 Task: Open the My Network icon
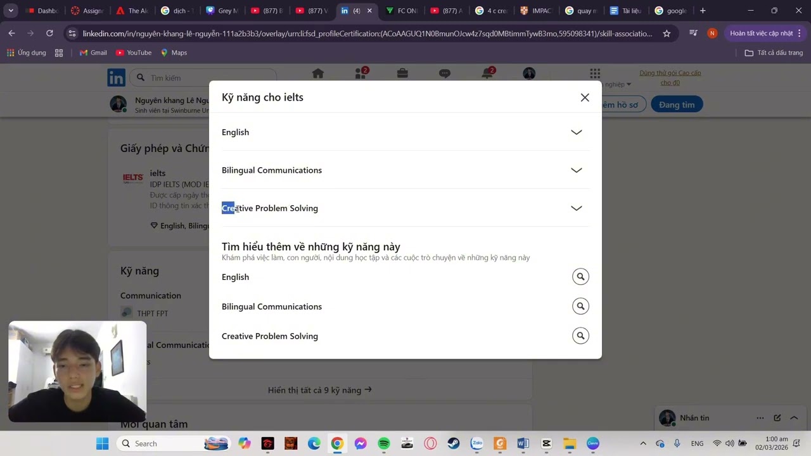pos(361,74)
